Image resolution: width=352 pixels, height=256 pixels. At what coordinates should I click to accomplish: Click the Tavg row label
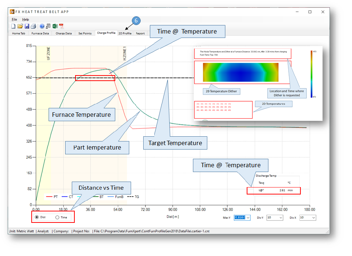coord(261,183)
